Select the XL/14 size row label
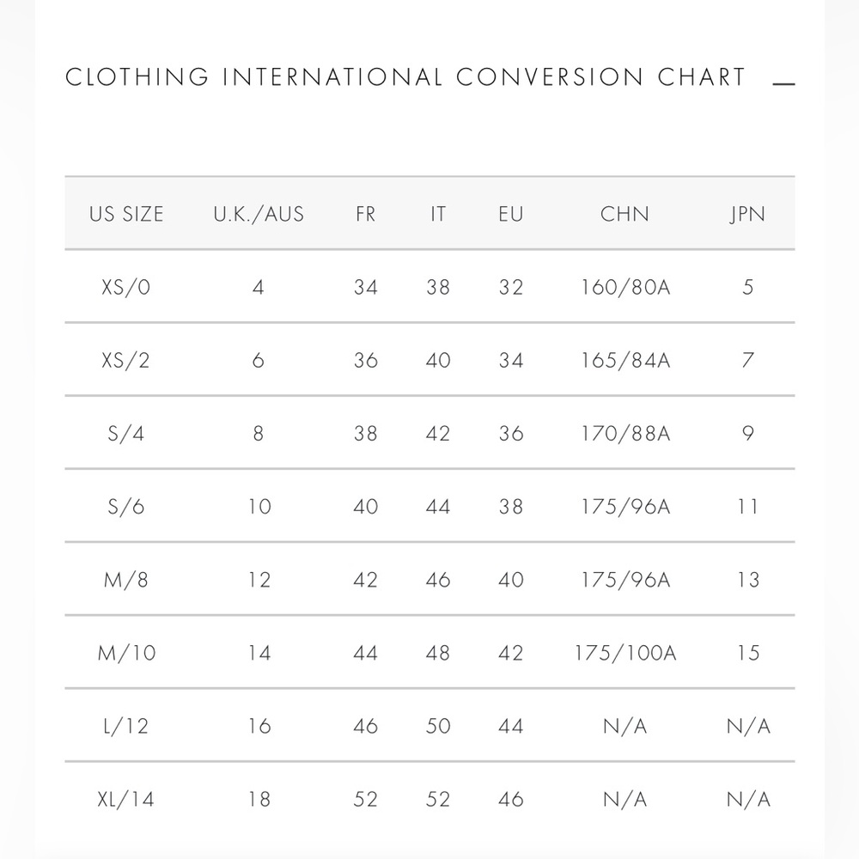The width and height of the screenshot is (859, 859). pyautogui.click(x=126, y=799)
